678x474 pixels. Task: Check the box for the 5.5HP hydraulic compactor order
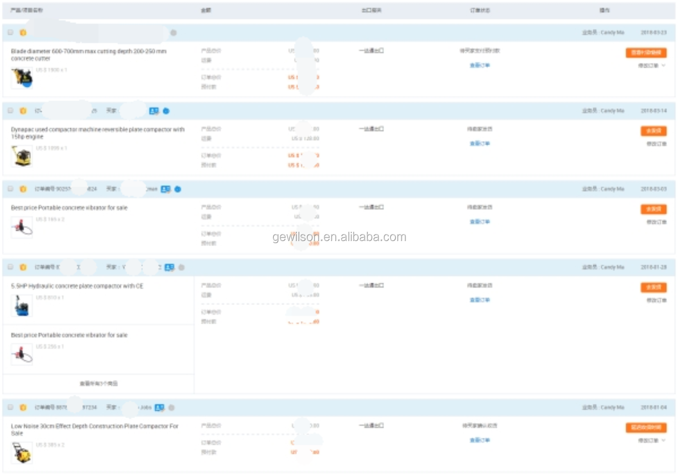10,267
